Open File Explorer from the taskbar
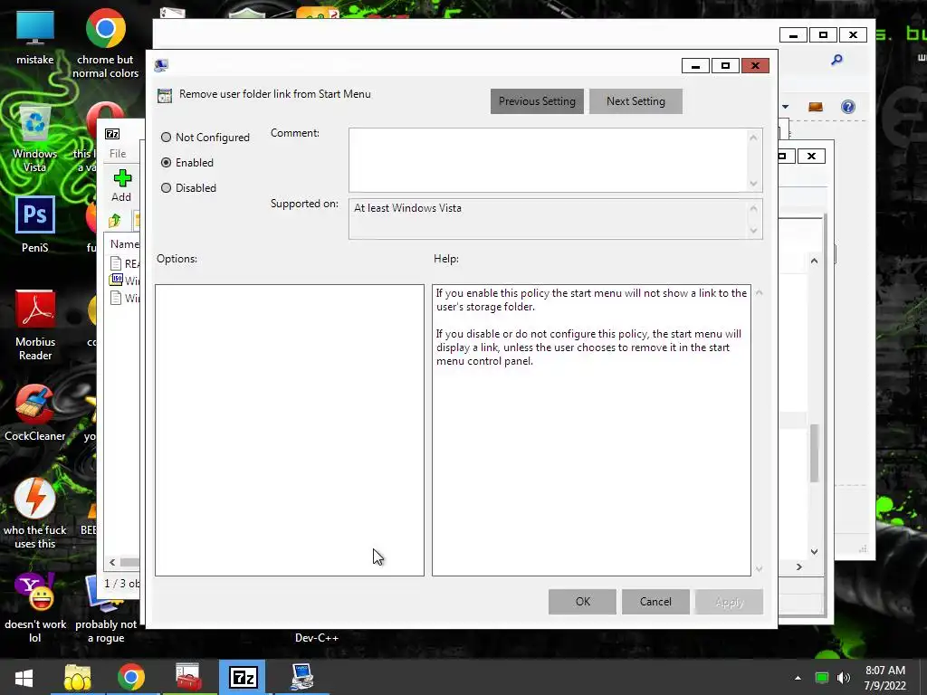The image size is (927, 695). coord(78,678)
